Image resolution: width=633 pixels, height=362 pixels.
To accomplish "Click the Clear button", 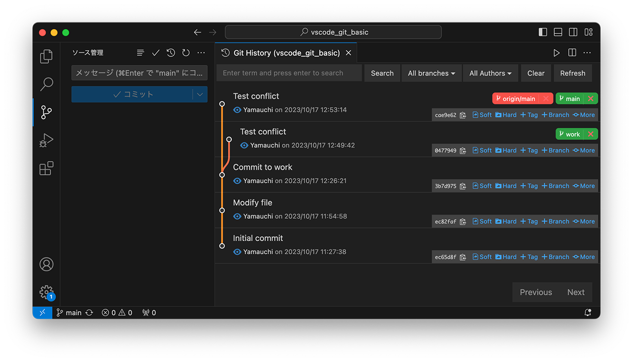I will pos(536,73).
